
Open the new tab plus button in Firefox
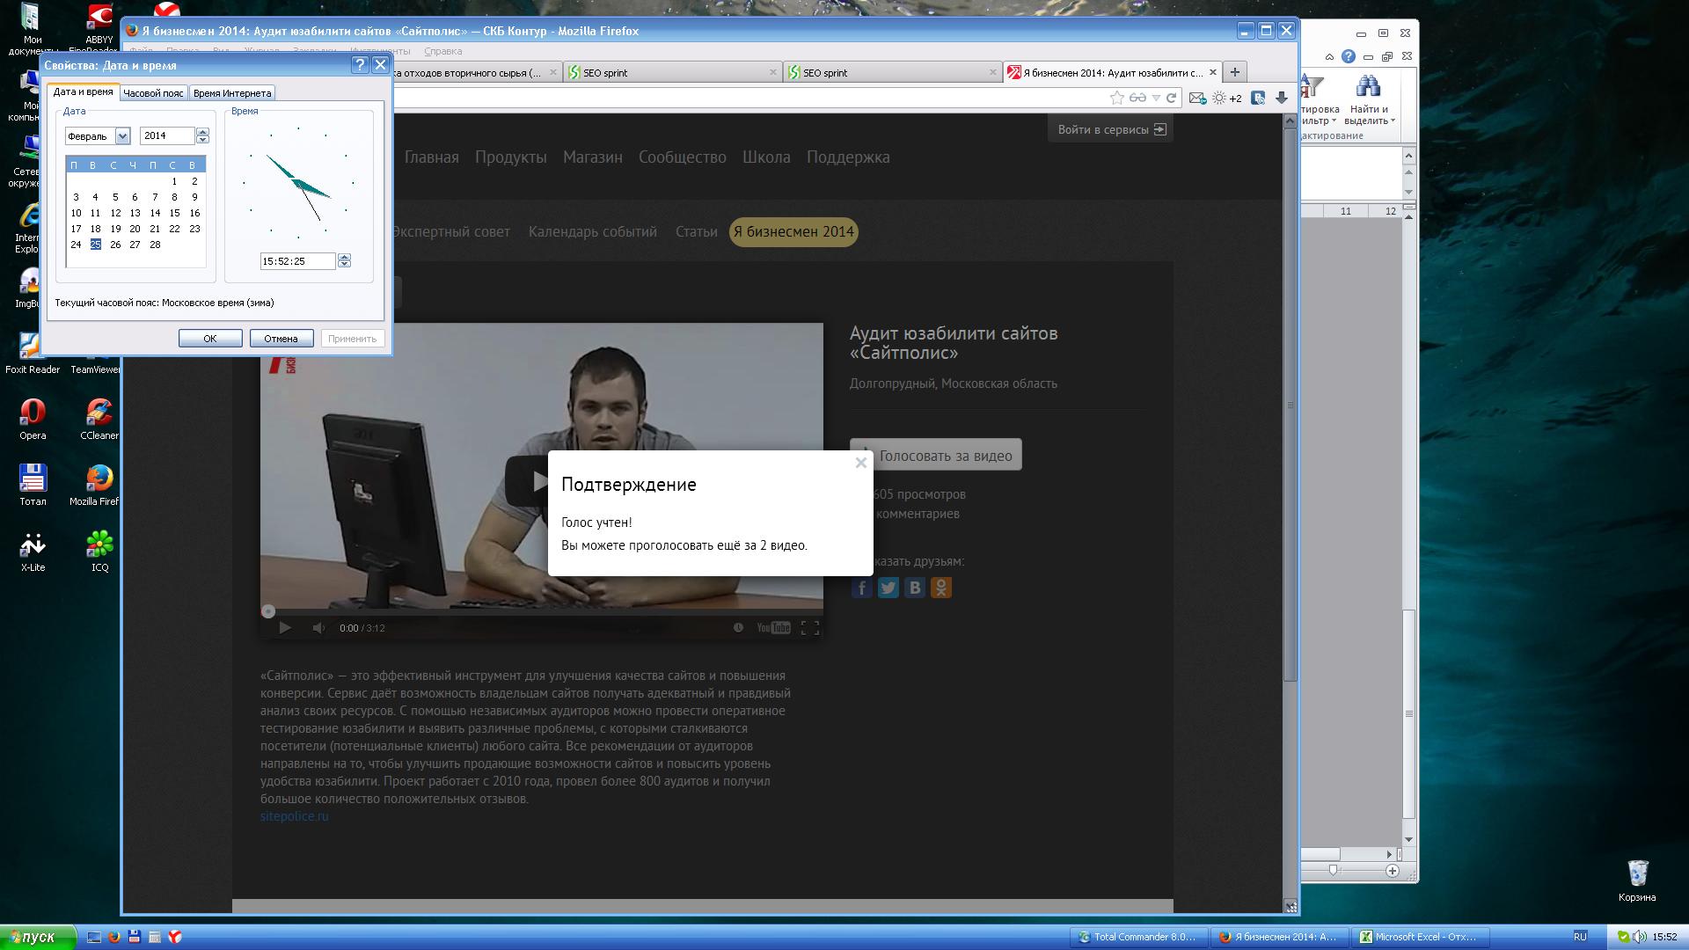(x=1234, y=72)
